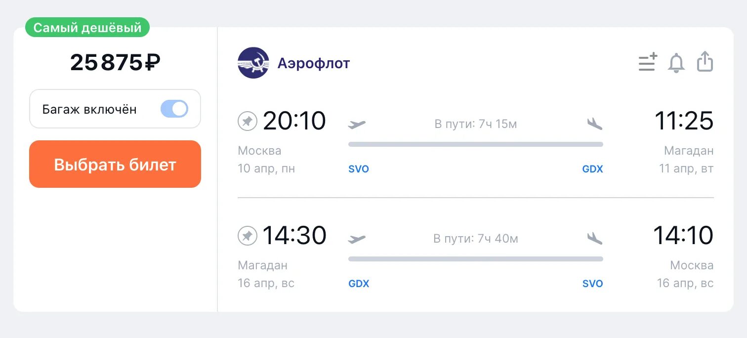Screen dimensions: 747x338
Task: Click landing plane icon on outbound flight
Action: click(x=595, y=124)
